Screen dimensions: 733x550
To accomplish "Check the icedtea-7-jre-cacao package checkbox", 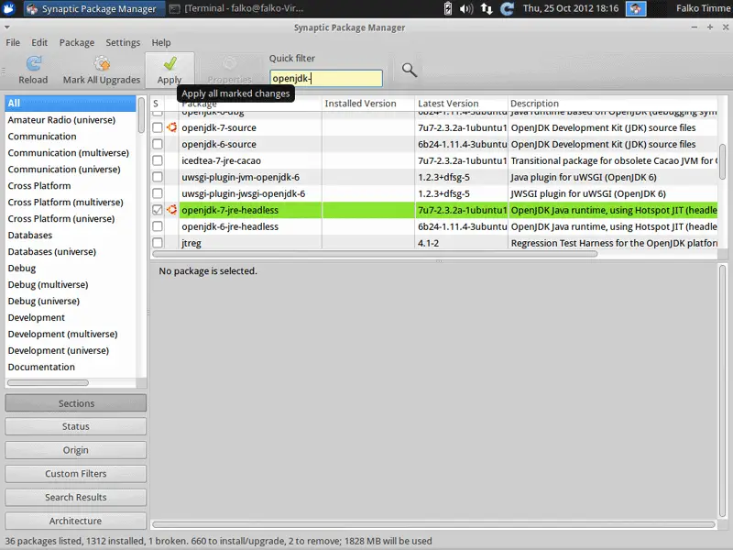I will coord(158,160).
